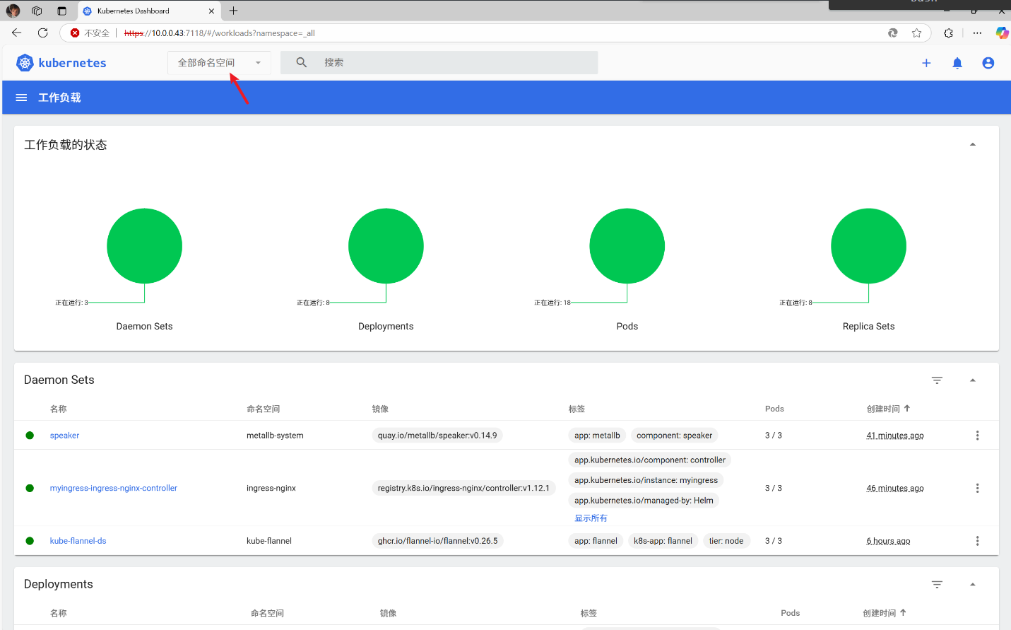Sort Daemon Sets by 创建时间
This screenshot has height=630, width=1011.
(888, 409)
